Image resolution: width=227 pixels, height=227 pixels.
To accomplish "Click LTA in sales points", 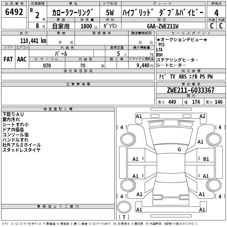I will coord(159,50).
